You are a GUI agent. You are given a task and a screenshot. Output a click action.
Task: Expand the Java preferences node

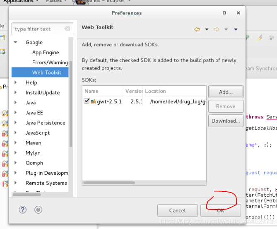[16, 102]
